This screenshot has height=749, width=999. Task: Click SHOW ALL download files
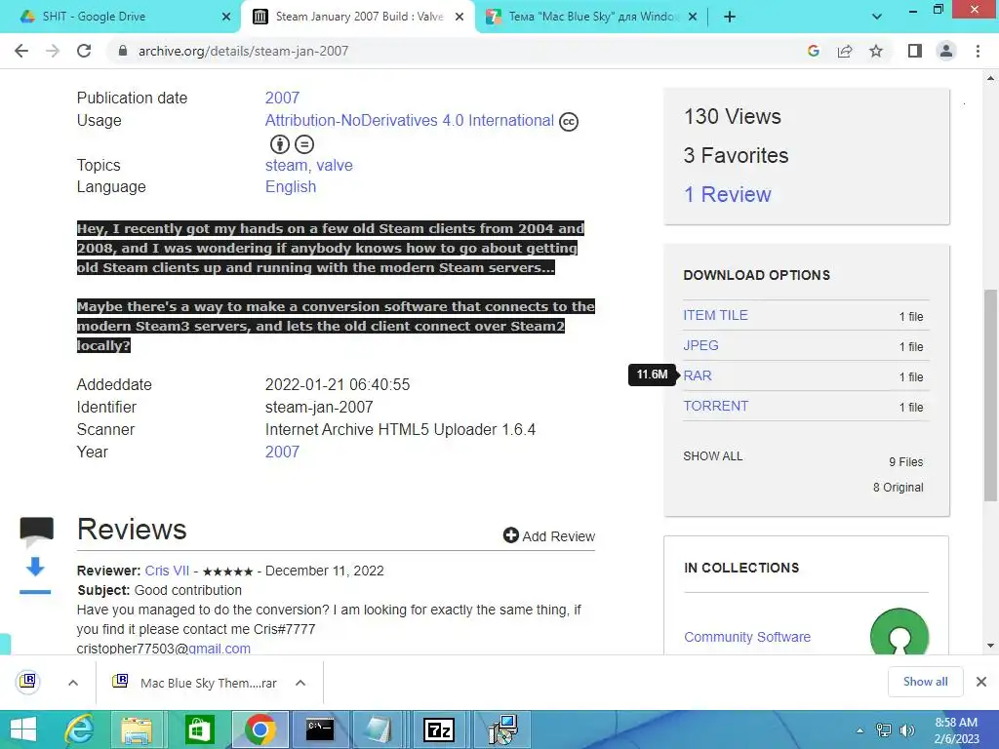pyautogui.click(x=713, y=456)
